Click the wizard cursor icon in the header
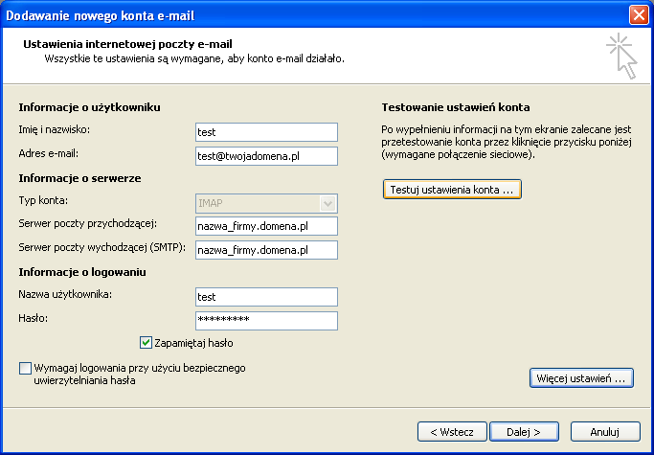 (x=622, y=56)
